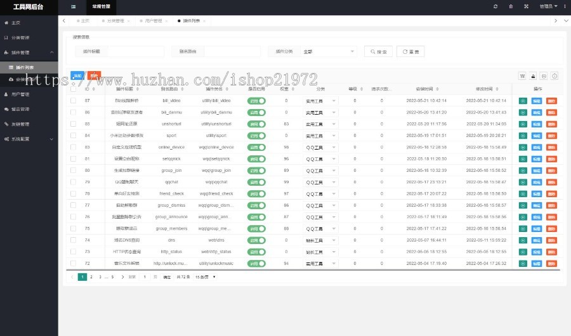Screen dimensions: 571x336
Task: Click the 插件标题 search input field
Action: tap(136, 51)
